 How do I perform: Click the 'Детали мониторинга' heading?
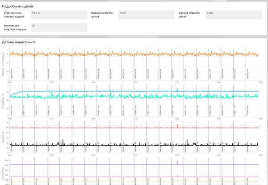(x=19, y=42)
